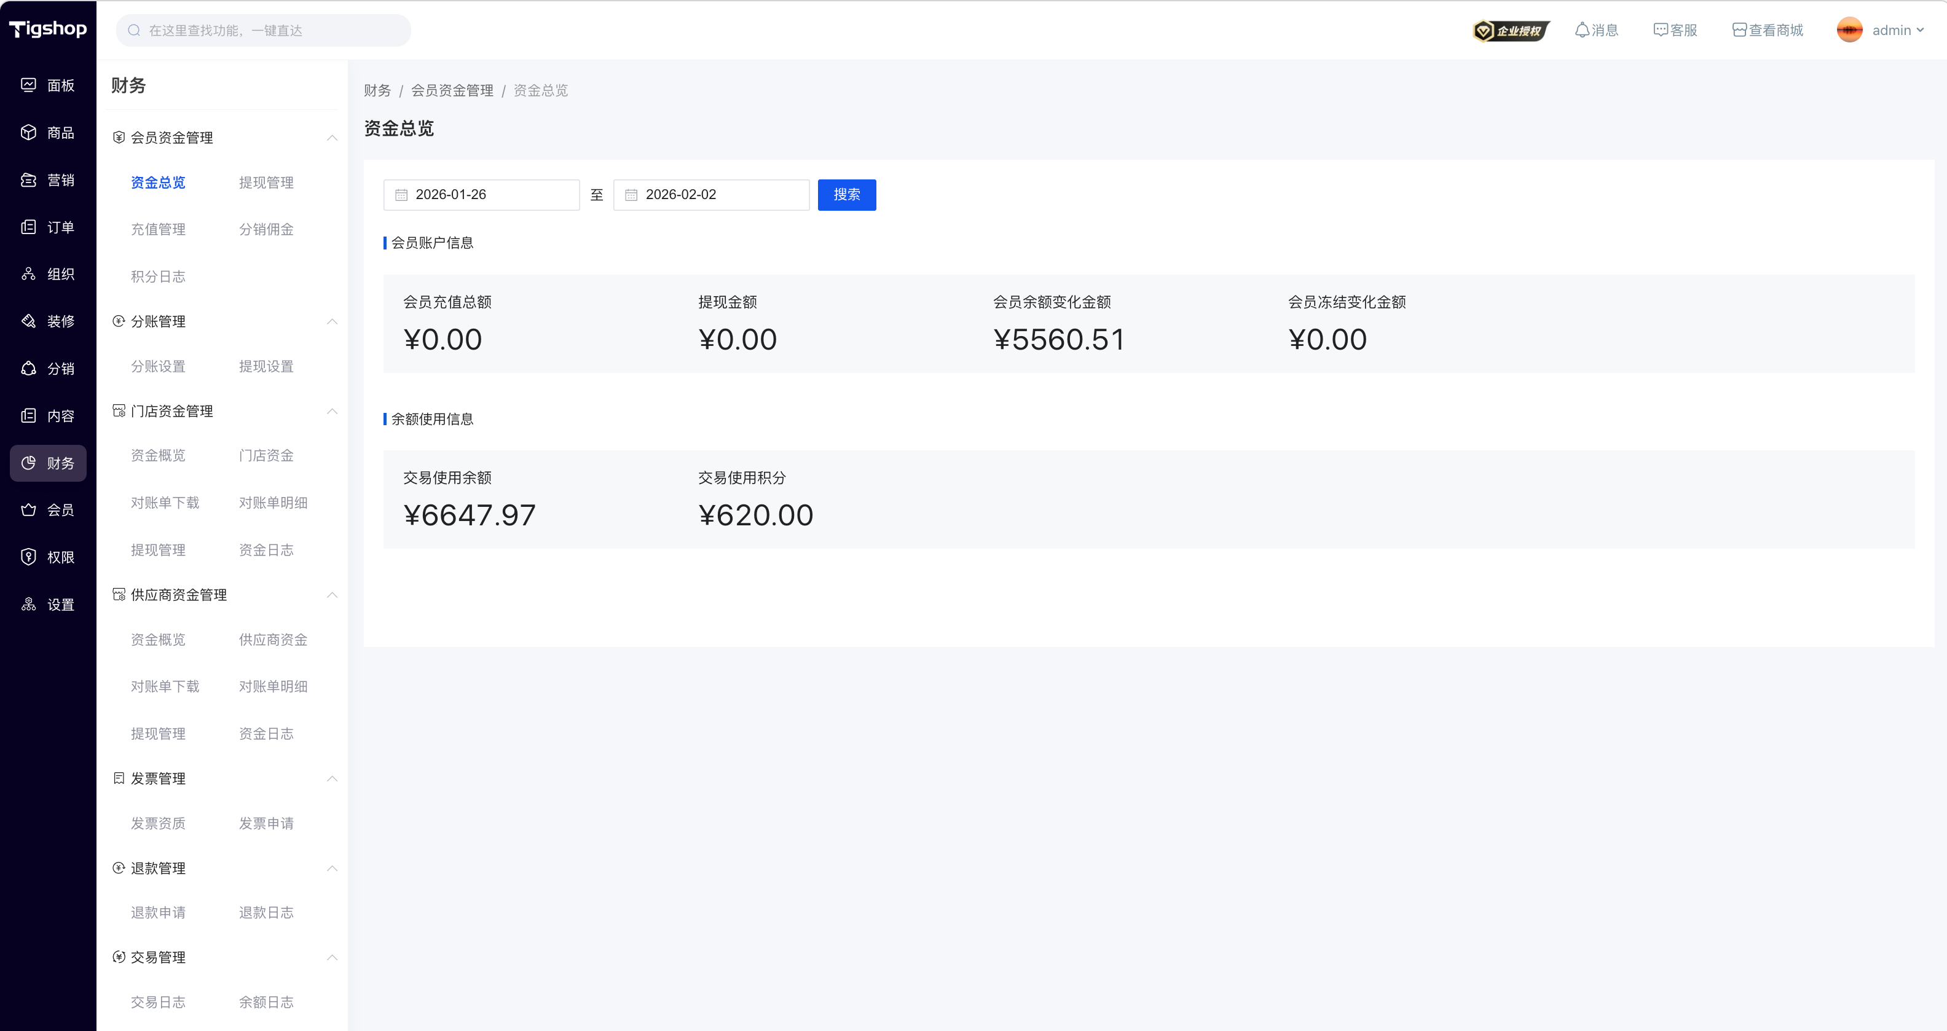This screenshot has width=1947, height=1031.
Task: Open the 余额日志 menu item
Action: point(266,1002)
